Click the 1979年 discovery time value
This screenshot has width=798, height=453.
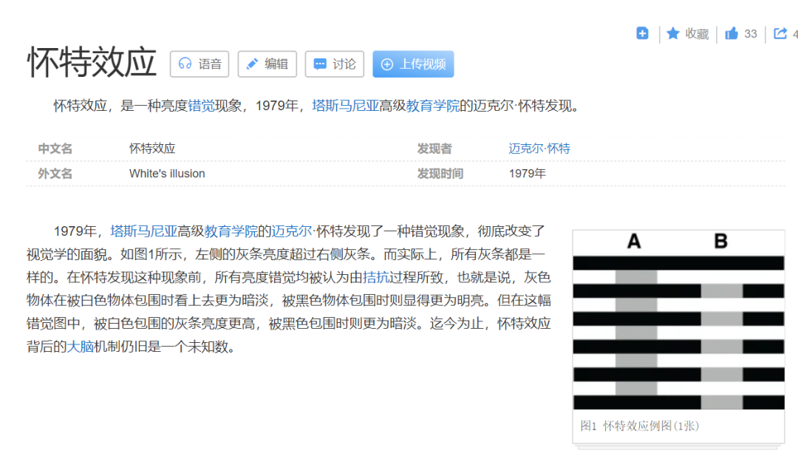point(528,174)
